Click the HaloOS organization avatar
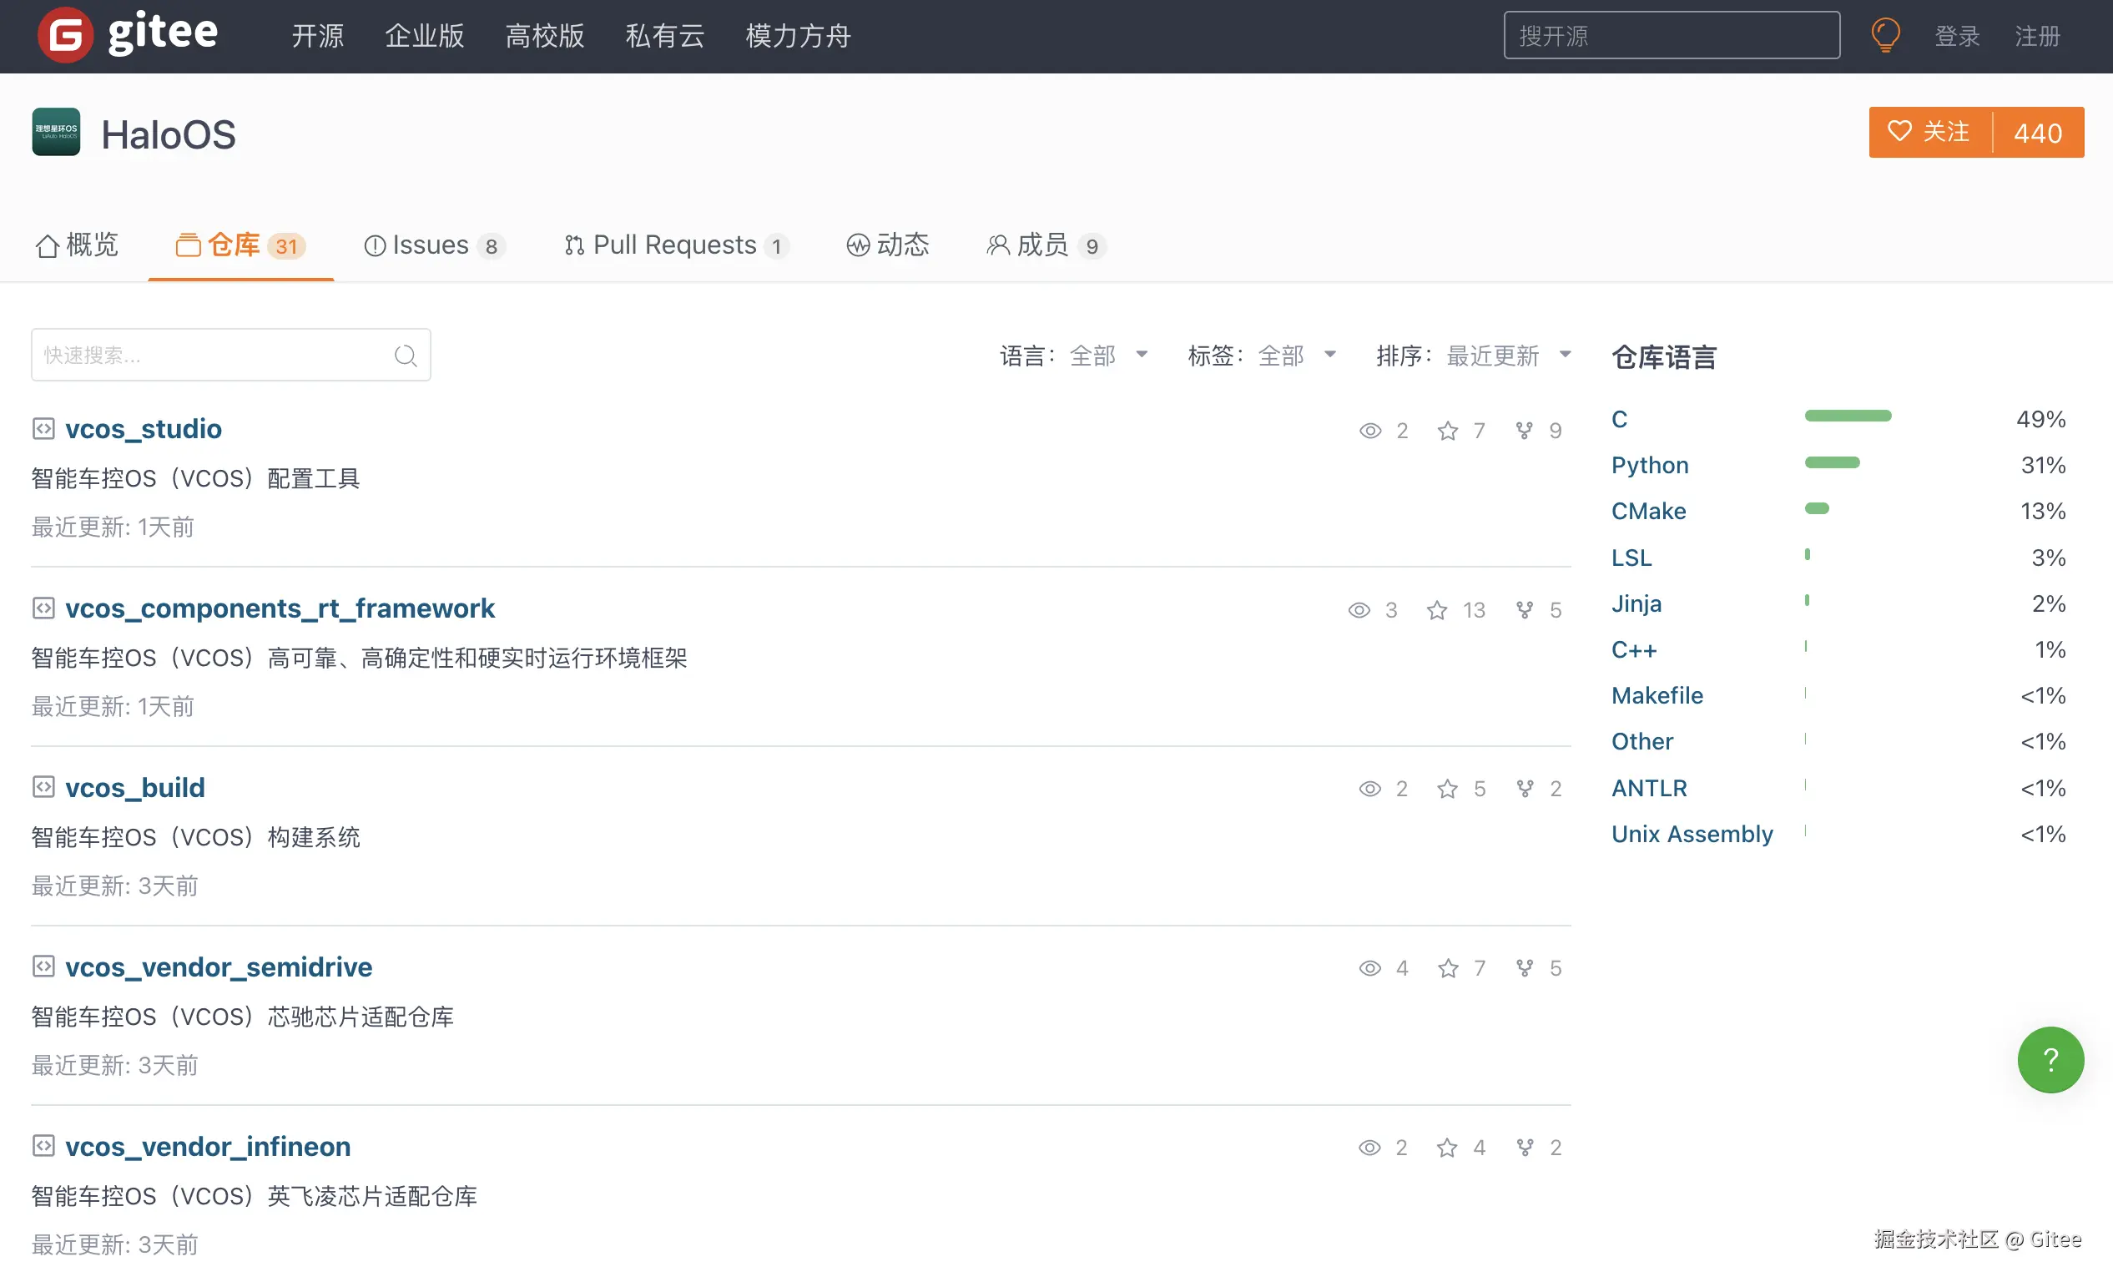 click(x=56, y=132)
